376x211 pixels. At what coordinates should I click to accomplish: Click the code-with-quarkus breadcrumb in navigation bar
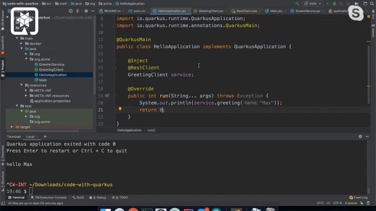pyautogui.click(x=21, y=4)
